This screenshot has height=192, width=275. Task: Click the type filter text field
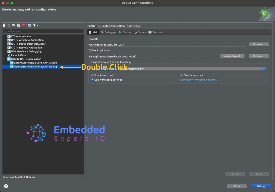point(43,31)
